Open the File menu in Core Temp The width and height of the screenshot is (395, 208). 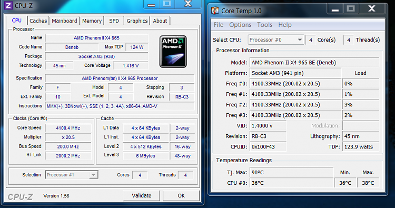pos(219,25)
